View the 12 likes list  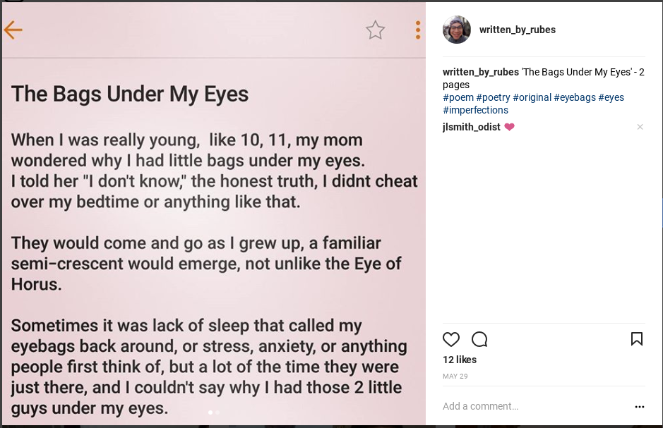tap(459, 360)
